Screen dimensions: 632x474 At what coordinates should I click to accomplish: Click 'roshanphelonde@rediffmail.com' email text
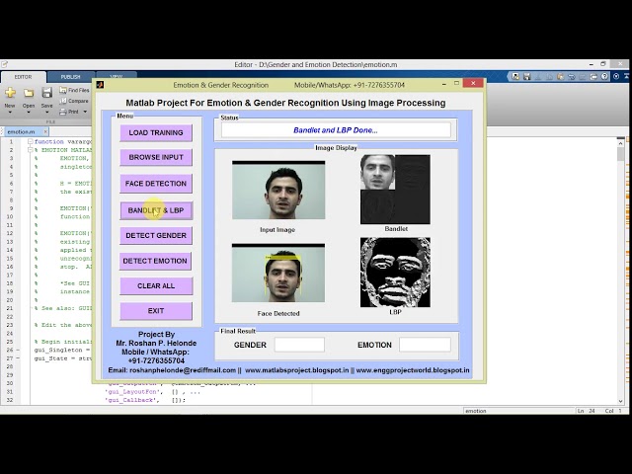coord(183,370)
